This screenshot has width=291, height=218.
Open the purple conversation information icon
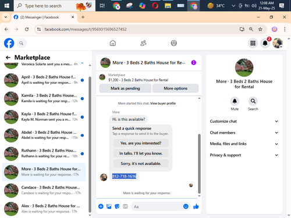pyautogui.click(x=194, y=63)
